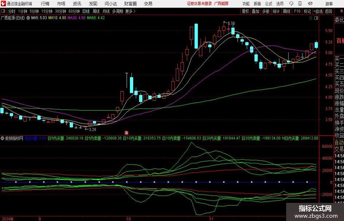Click the 标记 mark button
Viewport: 344px width, 221px height.
tap(307, 11)
